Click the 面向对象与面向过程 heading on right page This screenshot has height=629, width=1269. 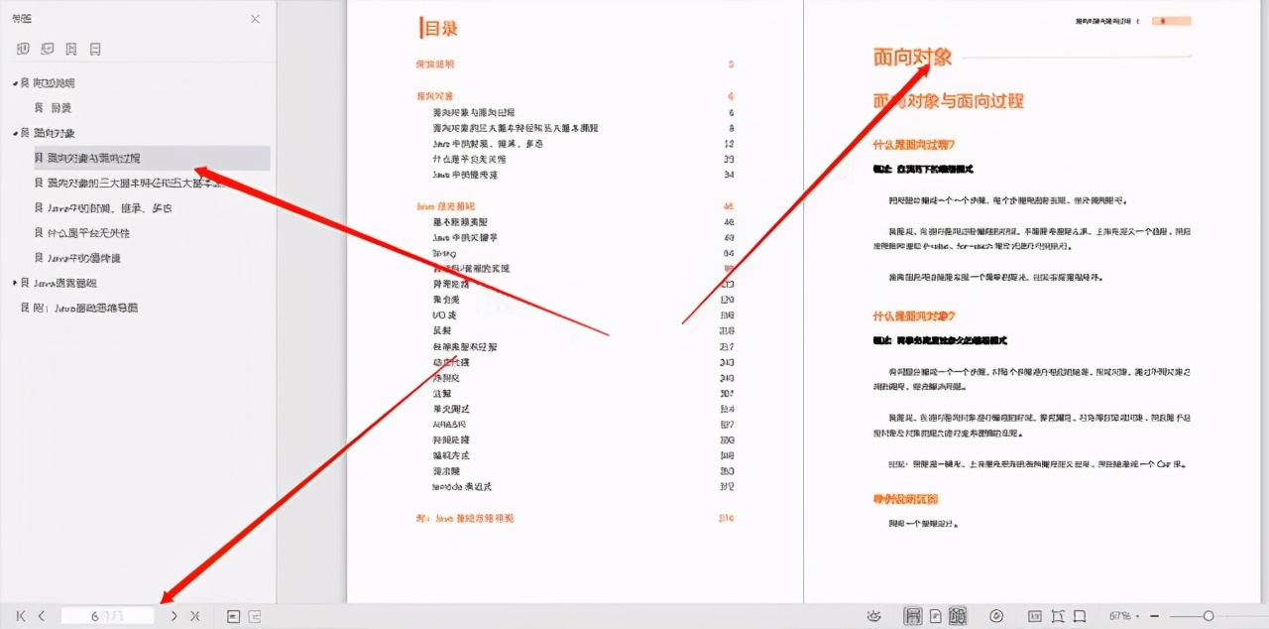(x=948, y=100)
